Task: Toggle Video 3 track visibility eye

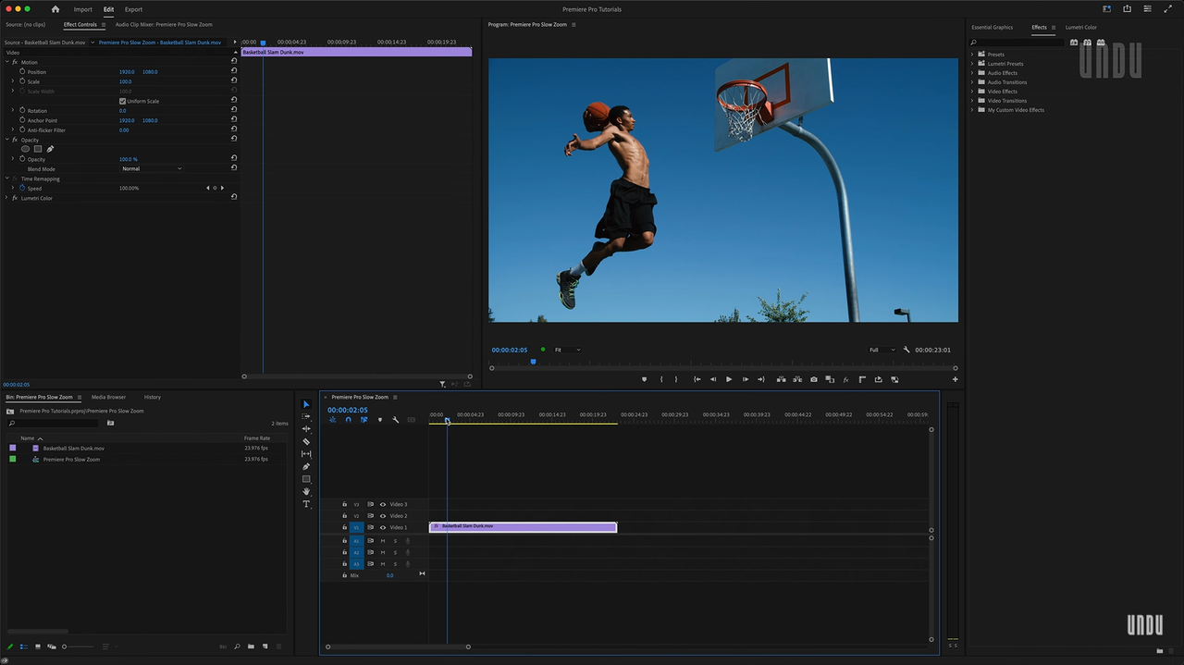Action: pyautogui.click(x=383, y=504)
